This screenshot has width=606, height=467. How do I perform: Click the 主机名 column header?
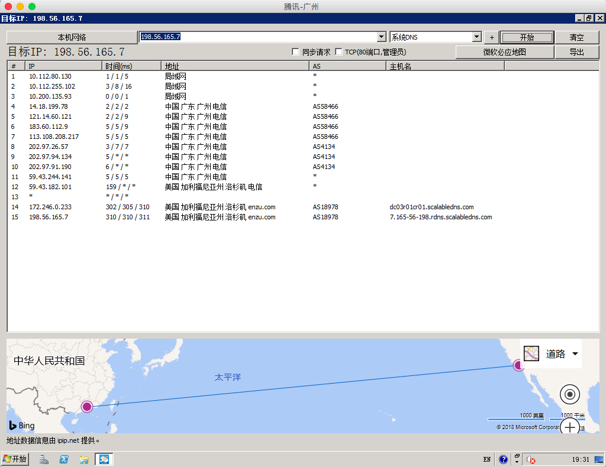[x=445, y=66]
